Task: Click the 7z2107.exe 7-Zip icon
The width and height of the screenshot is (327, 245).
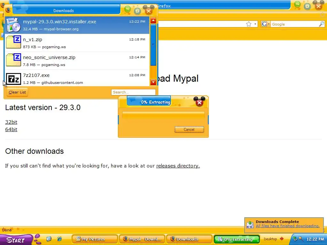Action: coord(13,79)
